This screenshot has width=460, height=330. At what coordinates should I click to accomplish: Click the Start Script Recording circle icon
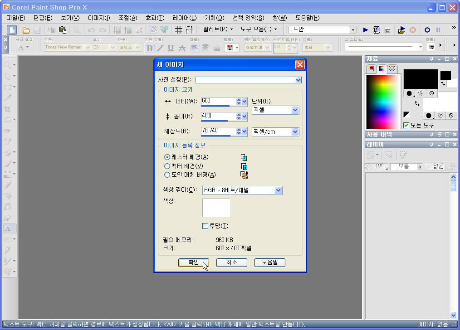427,30
